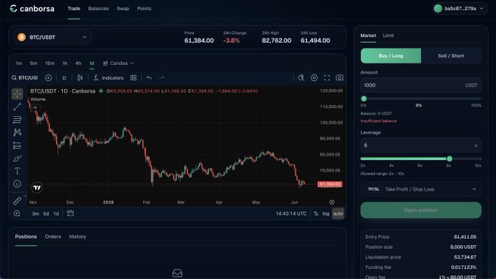Image resolution: width=496 pixels, height=279 pixels.
Task: Open the chart style candles icon
Action: click(x=80, y=78)
